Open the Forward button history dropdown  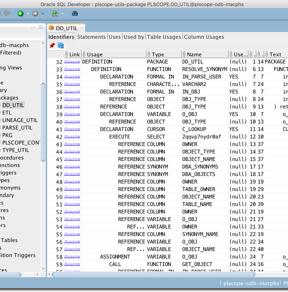[43, 14]
